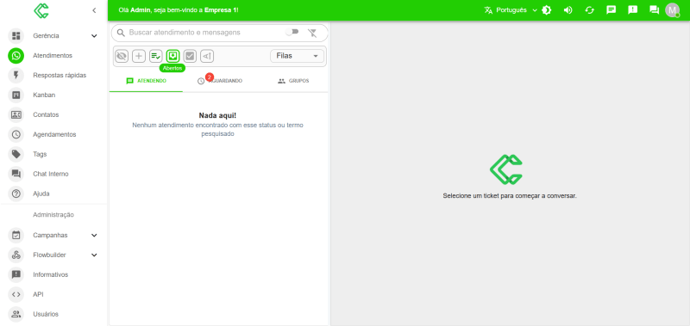Toggle dark mode with the brightness icon
The width and height of the screenshot is (690, 326).
[x=547, y=10]
